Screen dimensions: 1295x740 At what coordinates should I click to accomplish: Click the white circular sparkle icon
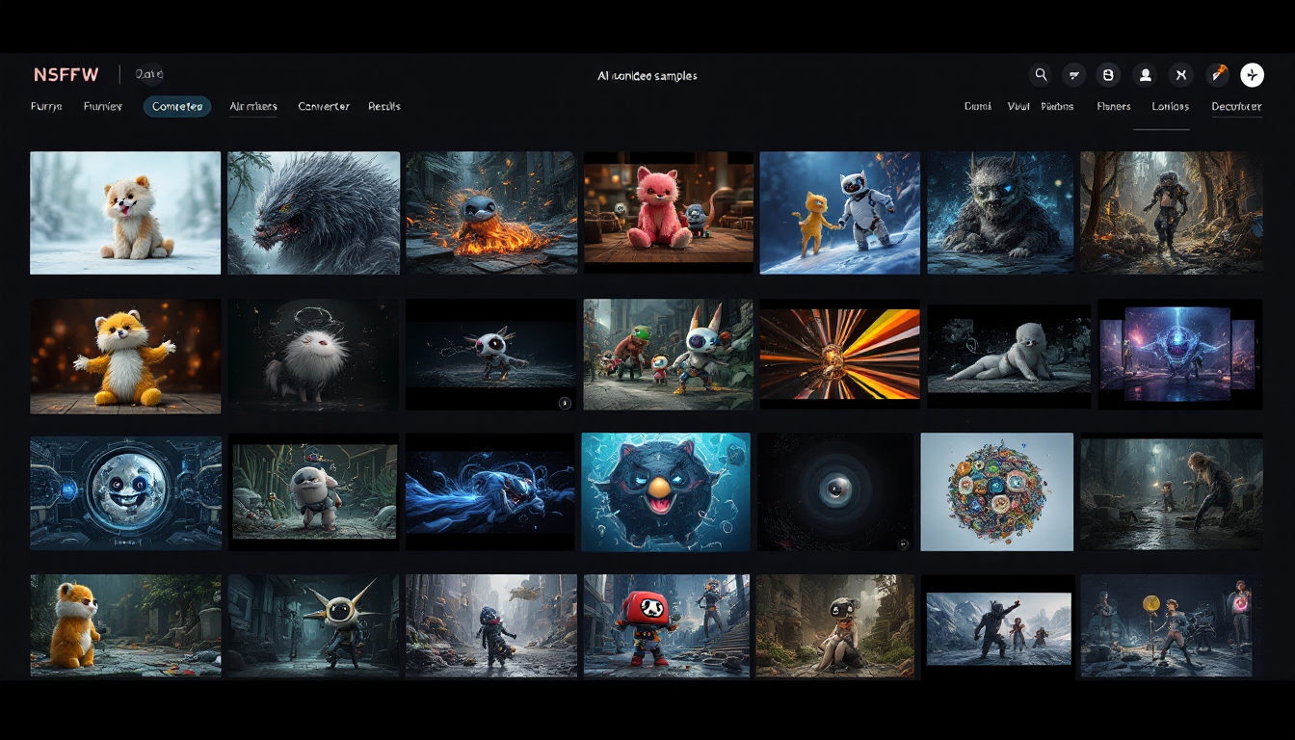1252,75
